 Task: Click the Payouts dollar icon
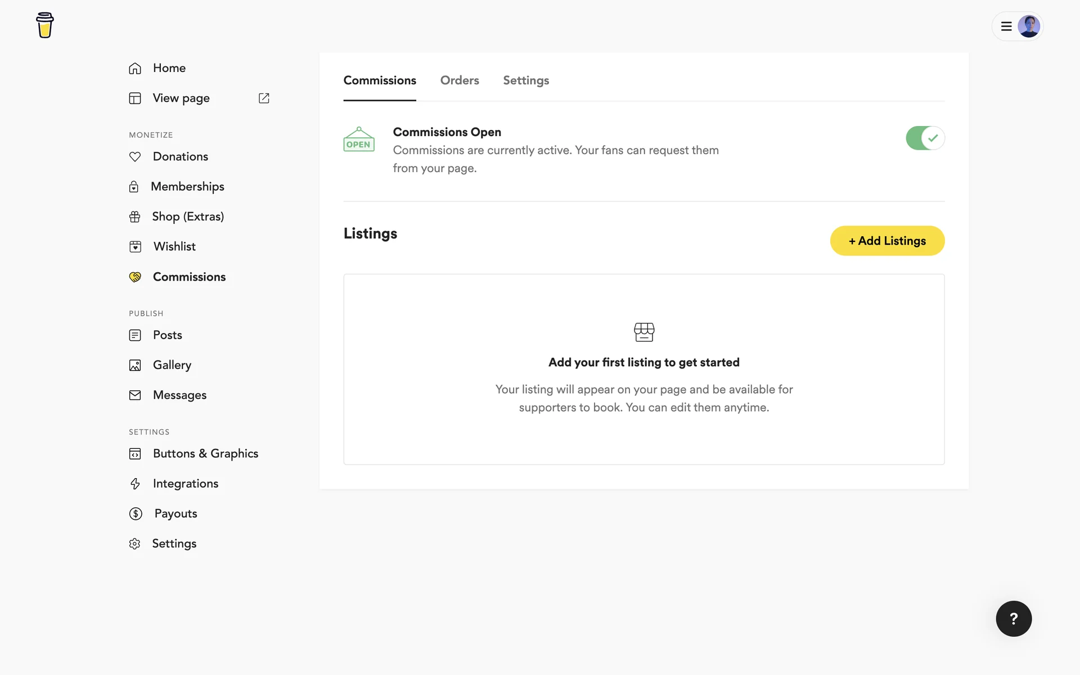point(136,514)
